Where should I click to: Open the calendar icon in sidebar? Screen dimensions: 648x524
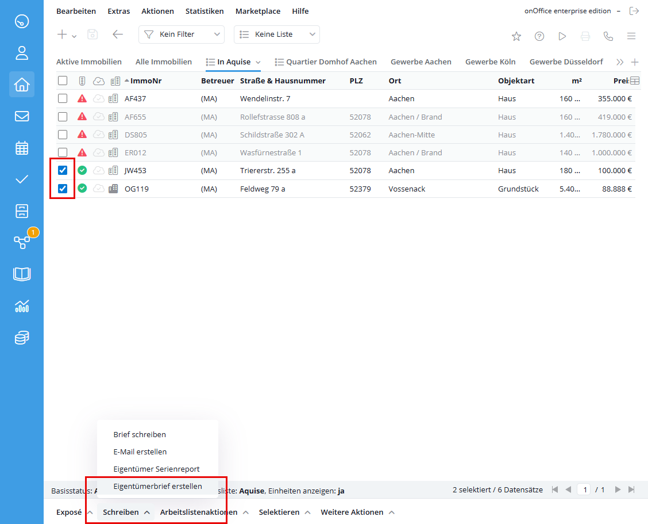click(21, 148)
